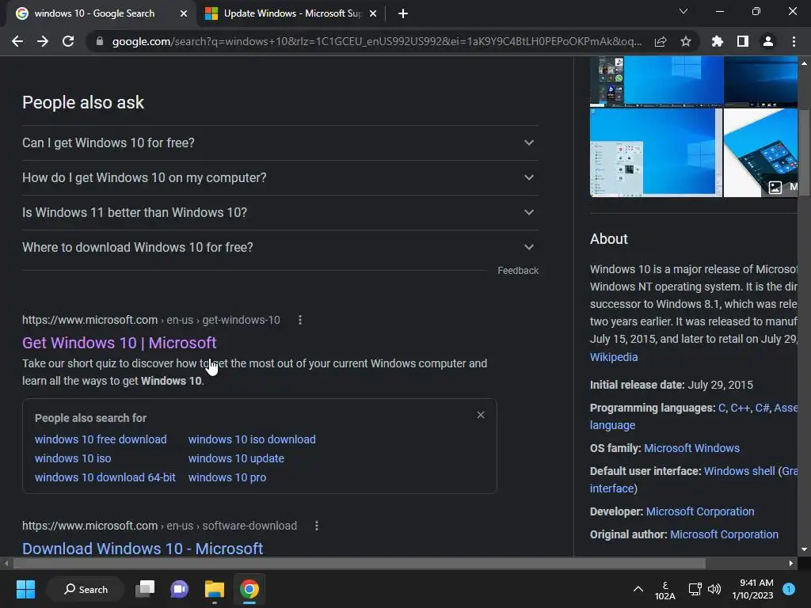Open top-left Windows 10 Start menu thumbnail
Screen dimensions: 811x608
(657, 82)
